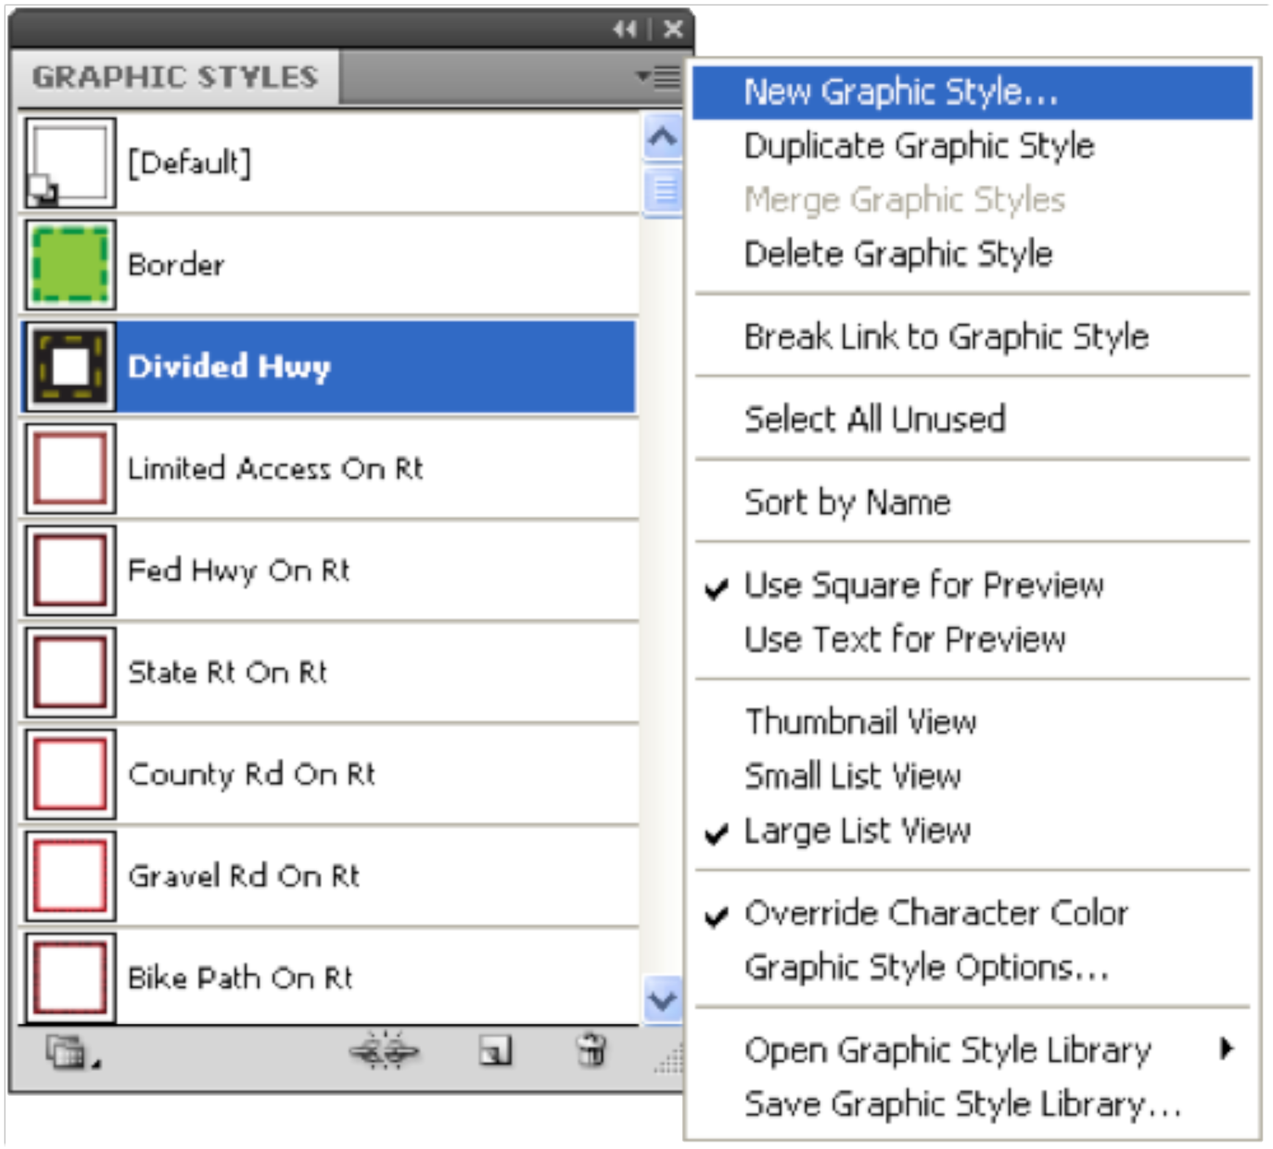Select the County Rd On Rt name
Image resolution: width=1273 pixels, height=1149 pixels.
(x=252, y=775)
